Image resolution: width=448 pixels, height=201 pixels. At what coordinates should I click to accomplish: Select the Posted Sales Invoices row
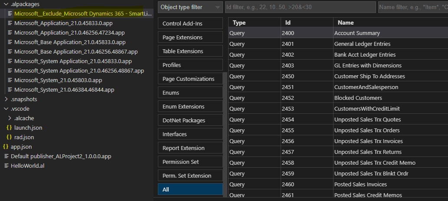pos(338,185)
